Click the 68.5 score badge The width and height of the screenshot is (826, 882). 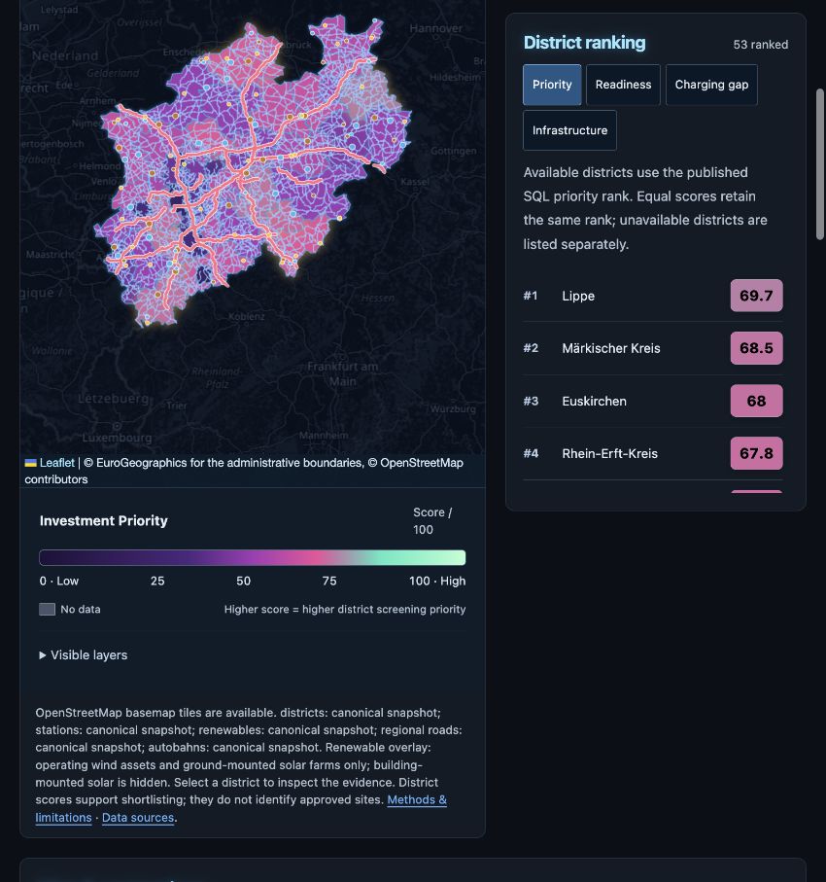tap(756, 348)
